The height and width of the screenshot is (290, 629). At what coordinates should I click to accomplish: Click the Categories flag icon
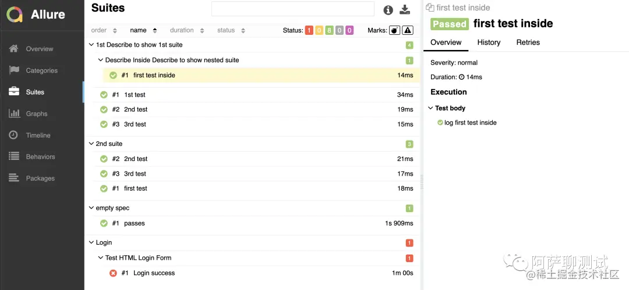[14, 70]
